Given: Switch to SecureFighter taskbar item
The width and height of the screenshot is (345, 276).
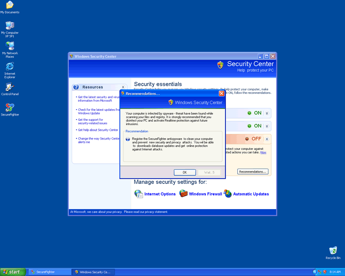Looking at the screenshot, I should (50, 272).
